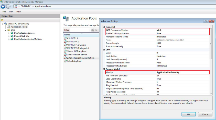Click the scrollbar up arrow in settings
The height and width of the screenshot is (120, 216).
click(211, 27)
